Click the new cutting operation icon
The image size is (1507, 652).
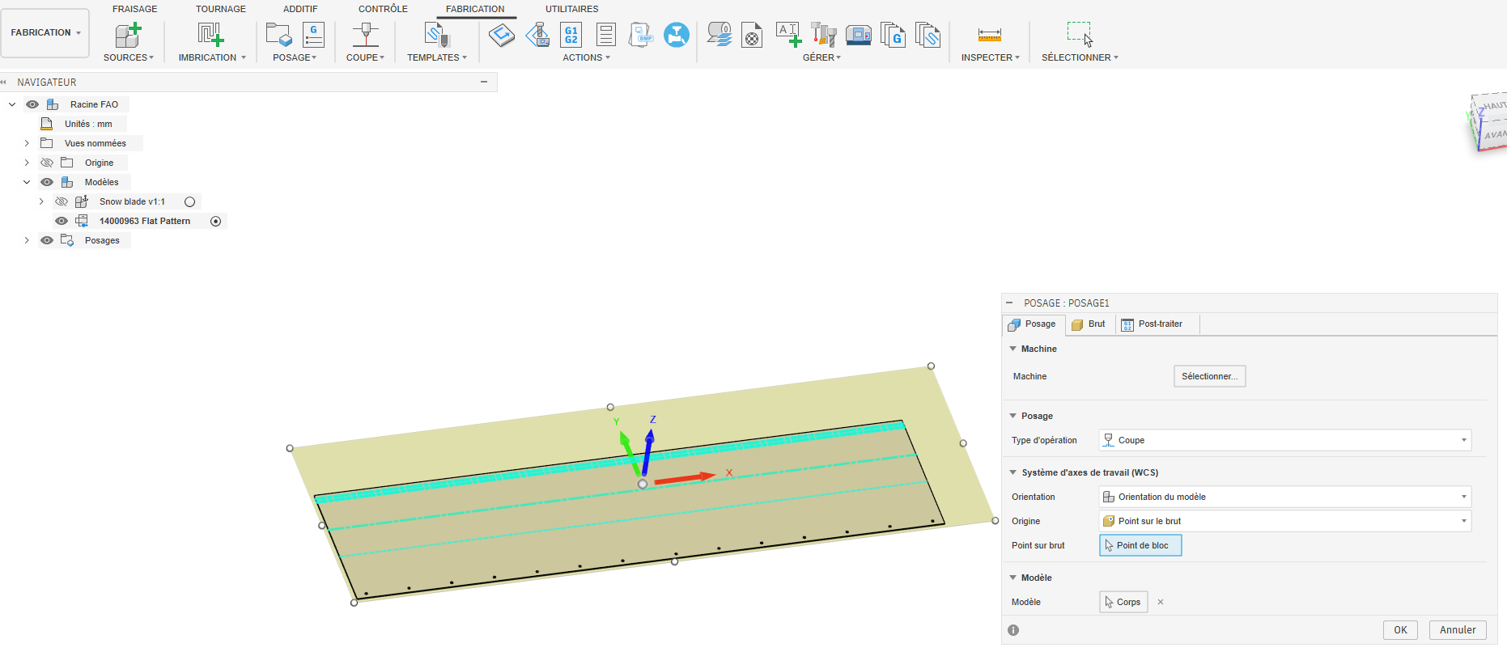tap(365, 35)
